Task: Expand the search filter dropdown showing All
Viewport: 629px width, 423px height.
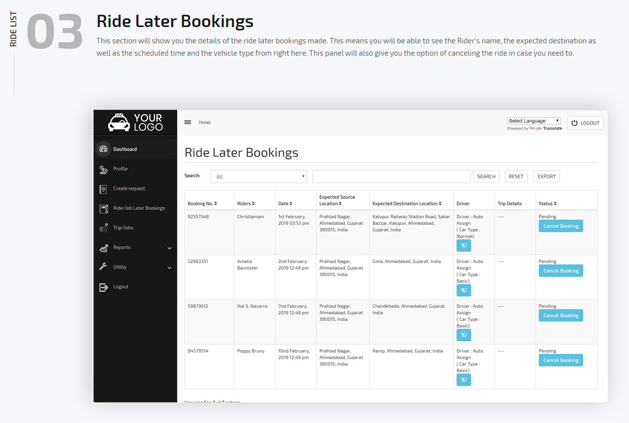Action: tap(258, 176)
